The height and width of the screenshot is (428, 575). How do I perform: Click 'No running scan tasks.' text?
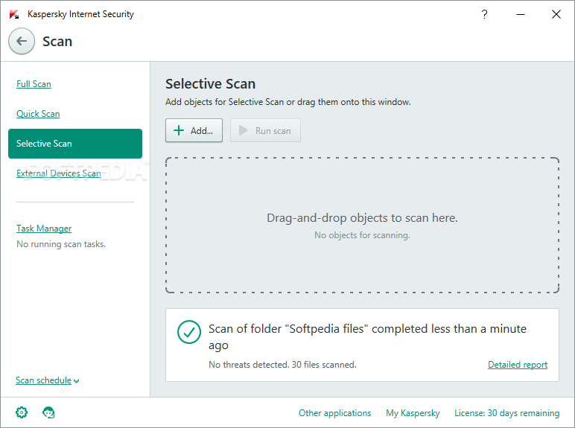coord(61,244)
